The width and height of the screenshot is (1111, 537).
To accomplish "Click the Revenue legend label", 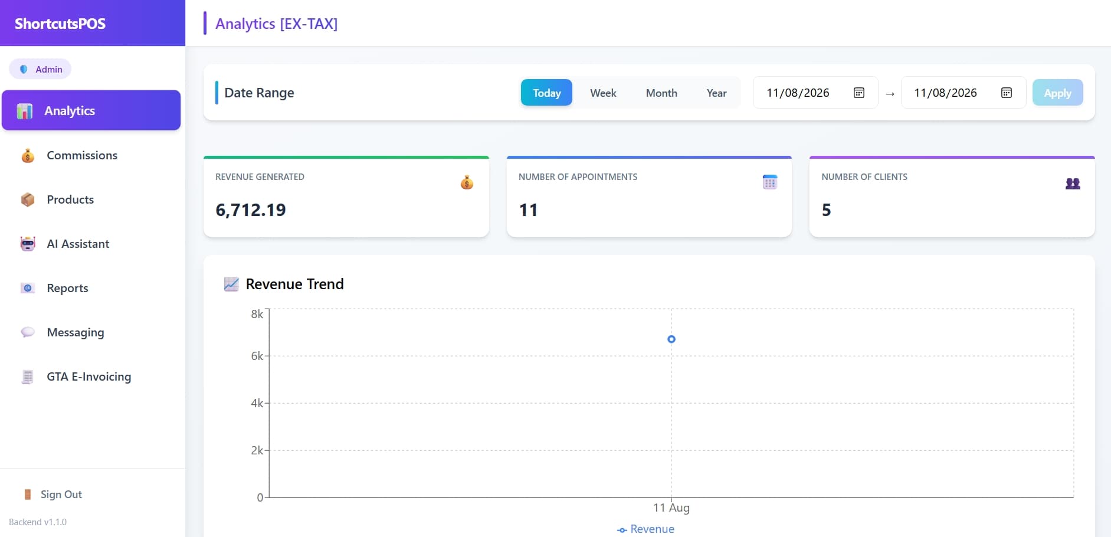I will (652, 529).
